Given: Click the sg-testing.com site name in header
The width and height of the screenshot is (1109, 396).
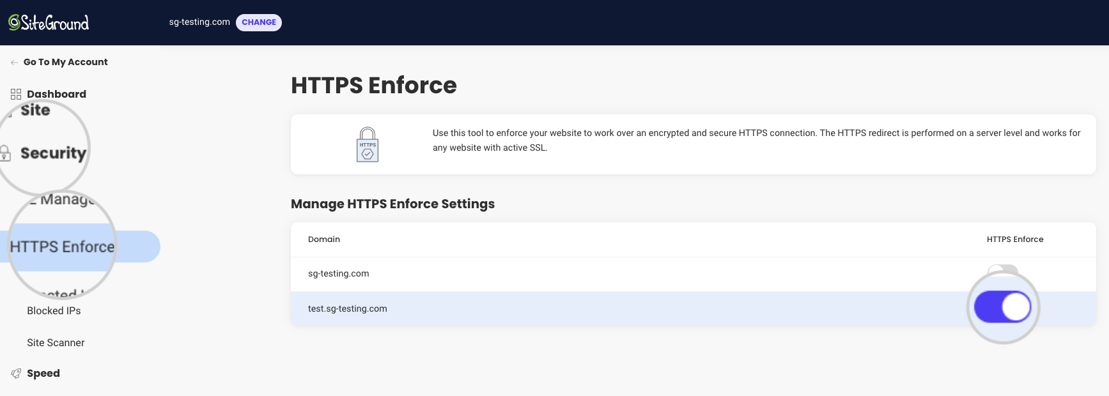Looking at the screenshot, I should click(199, 22).
